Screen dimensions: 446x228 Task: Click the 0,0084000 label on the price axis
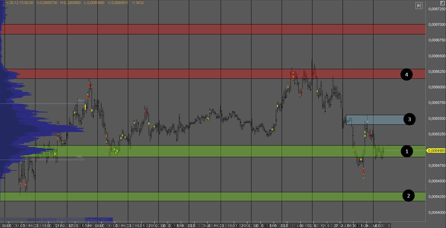click(x=436, y=212)
